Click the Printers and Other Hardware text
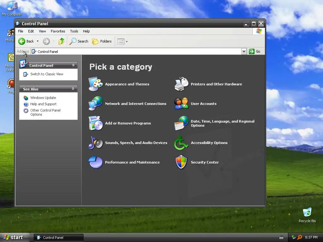 point(216,84)
